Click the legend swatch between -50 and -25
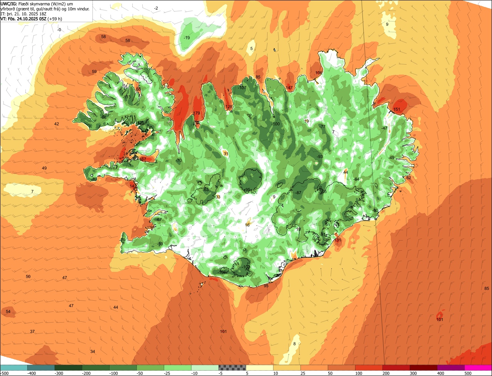Viewport: 492px width, 376px height. pos(150,368)
